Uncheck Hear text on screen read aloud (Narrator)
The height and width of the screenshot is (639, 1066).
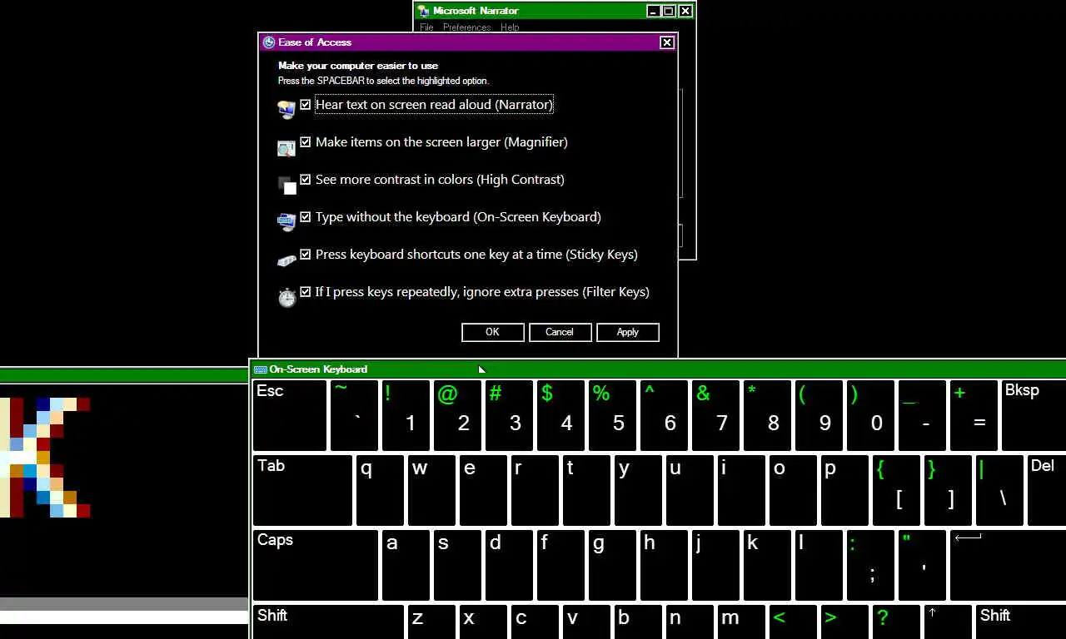pos(306,105)
